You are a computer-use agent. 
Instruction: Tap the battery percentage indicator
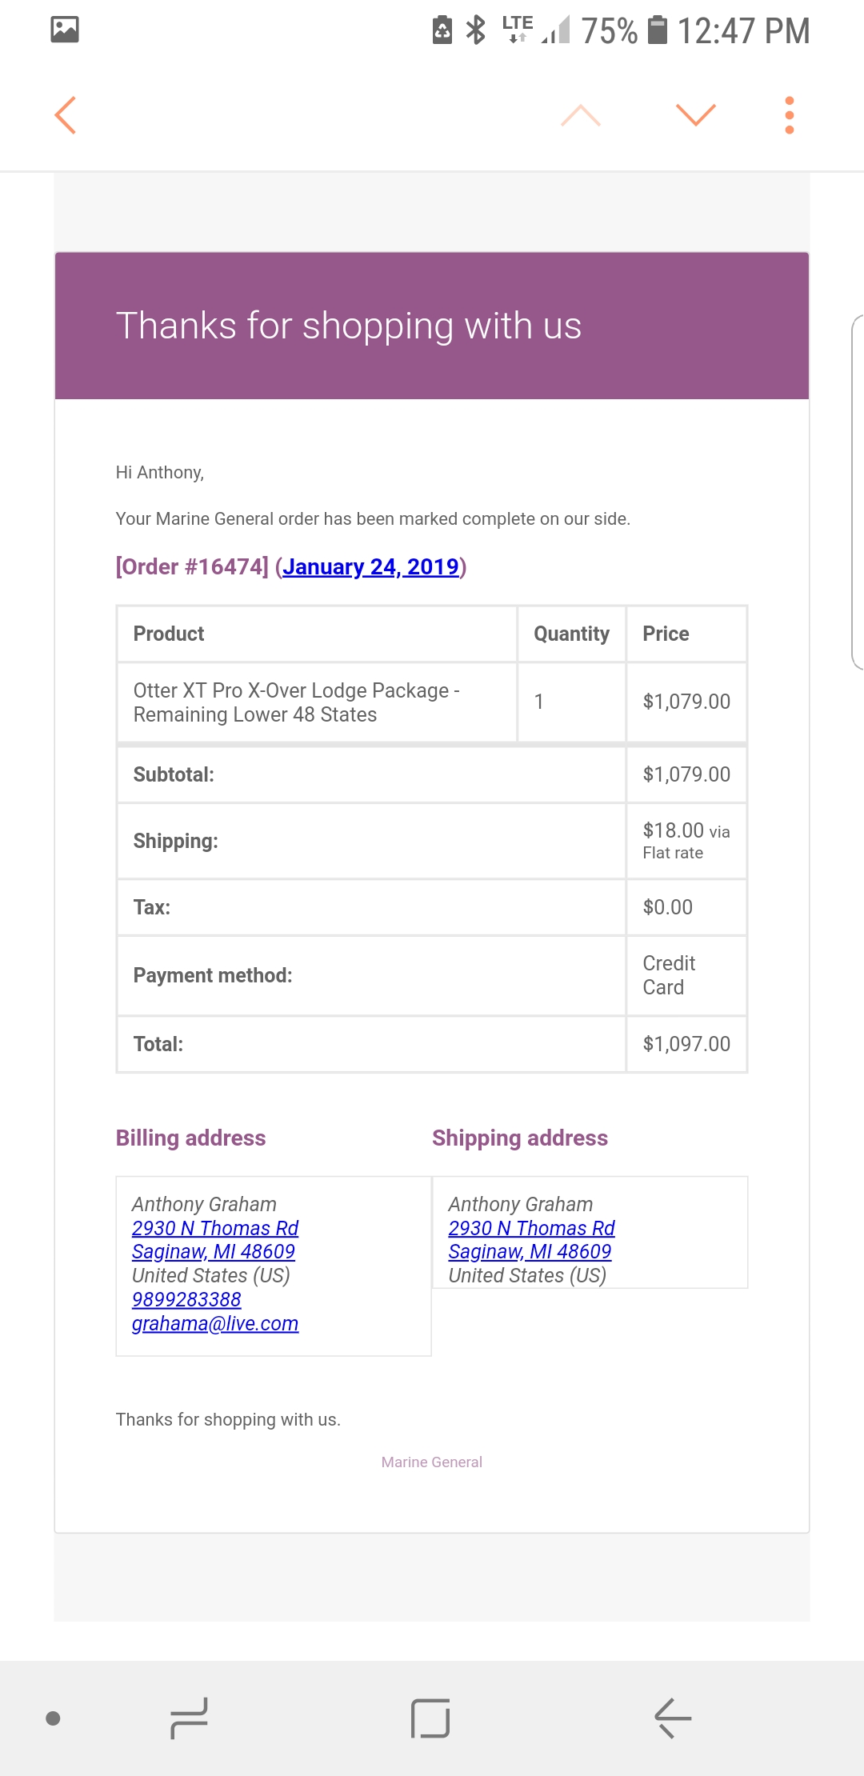tap(609, 30)
